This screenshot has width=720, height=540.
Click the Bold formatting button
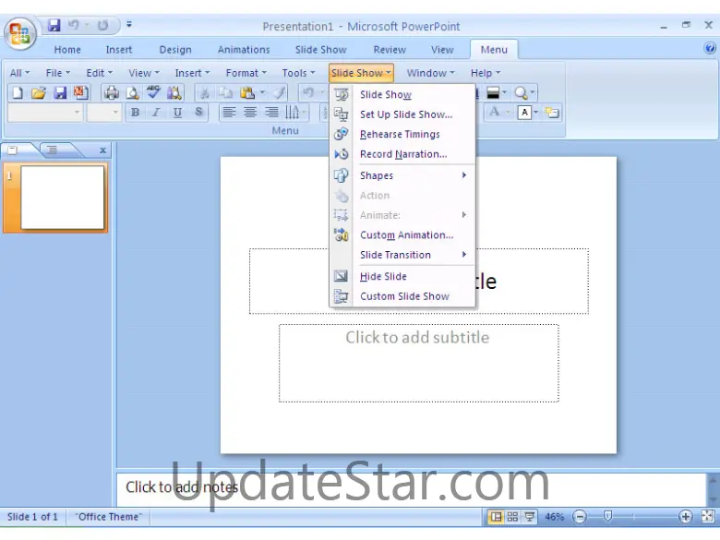tap(135, 113)
